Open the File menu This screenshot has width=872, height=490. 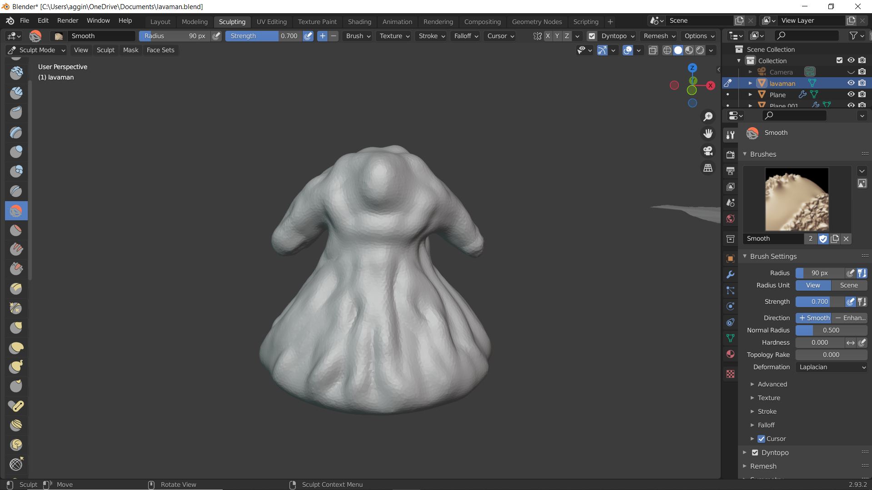coord(25,20)
